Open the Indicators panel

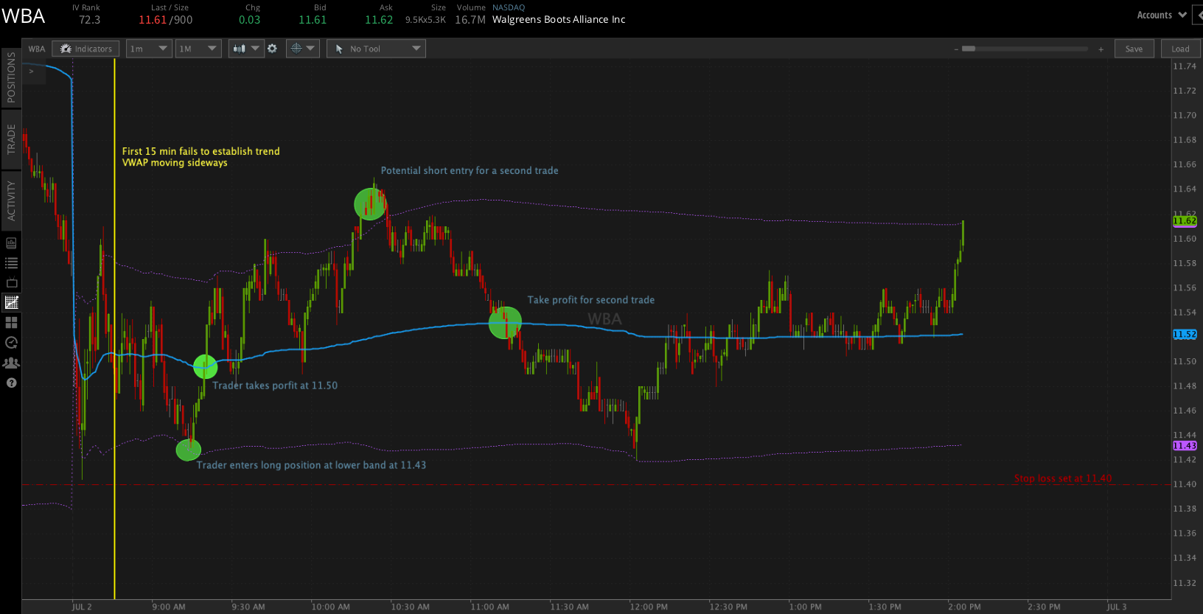86,49
